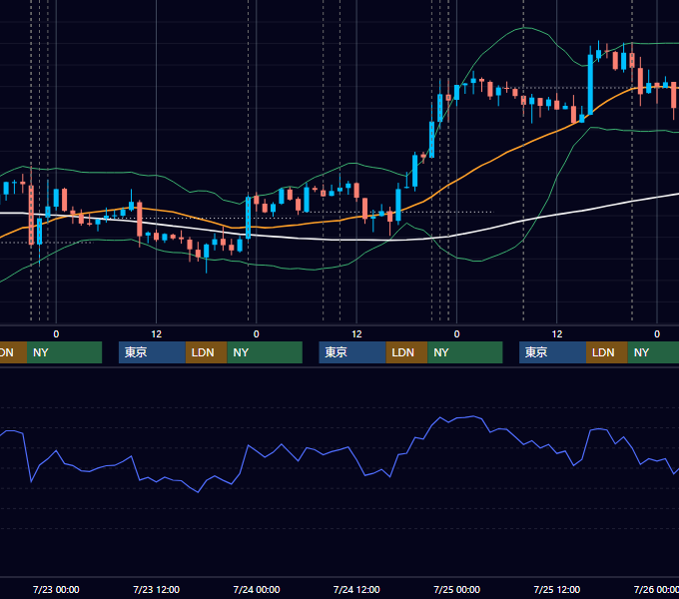Click the '12' hour label above 7/23 12:00
The width and height of the screenshot is (679, 599).
(x=157, y=334)
